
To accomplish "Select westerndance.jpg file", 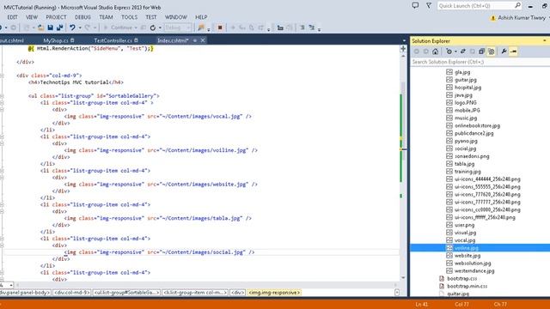I will [x=474, y=271].
